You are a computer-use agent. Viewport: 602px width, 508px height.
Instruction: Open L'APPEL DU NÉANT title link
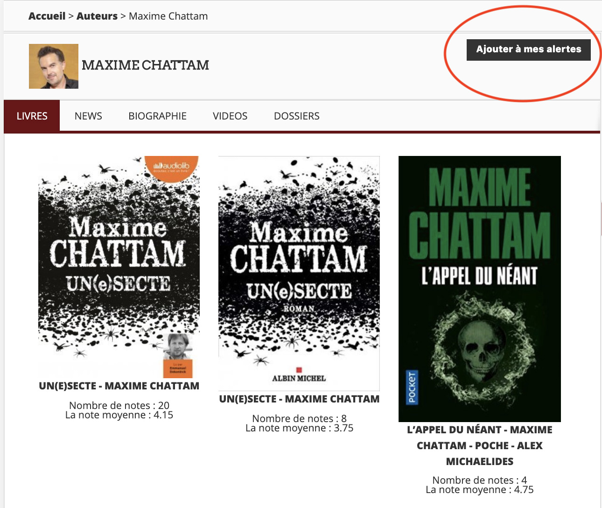pos(480,445)
